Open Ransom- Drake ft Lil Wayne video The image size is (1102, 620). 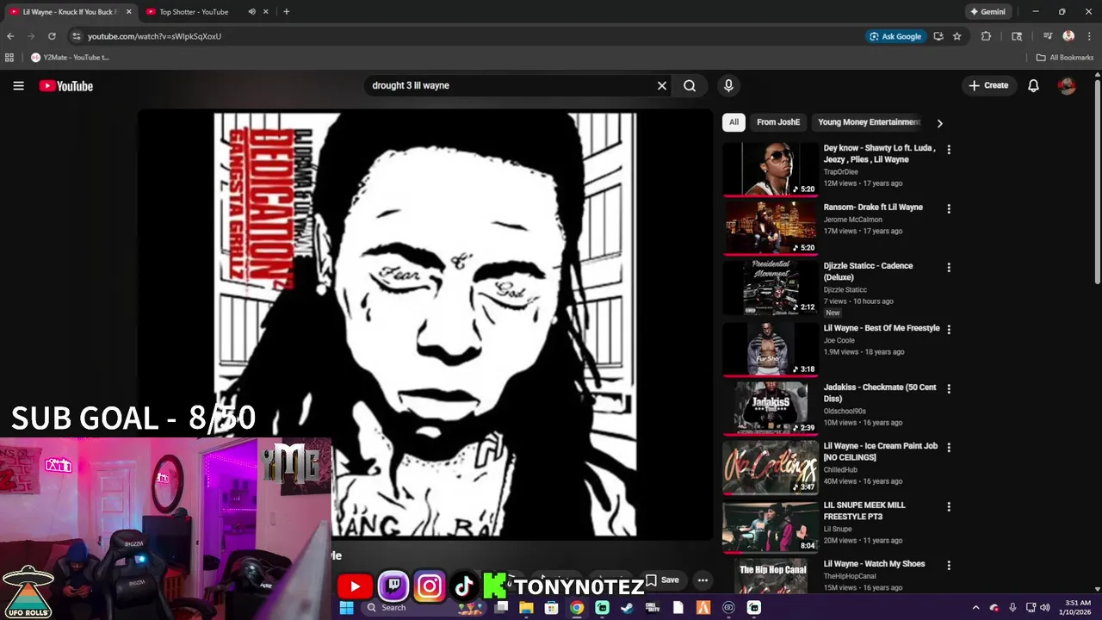click(x=873, y=208)
